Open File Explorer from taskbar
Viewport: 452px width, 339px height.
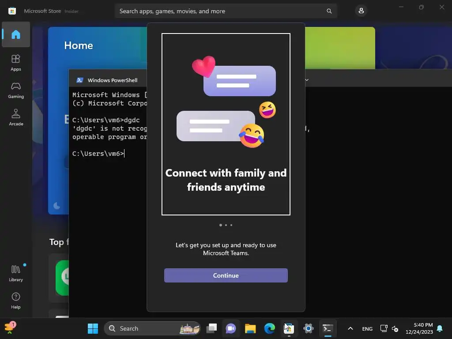coord(250,328)
